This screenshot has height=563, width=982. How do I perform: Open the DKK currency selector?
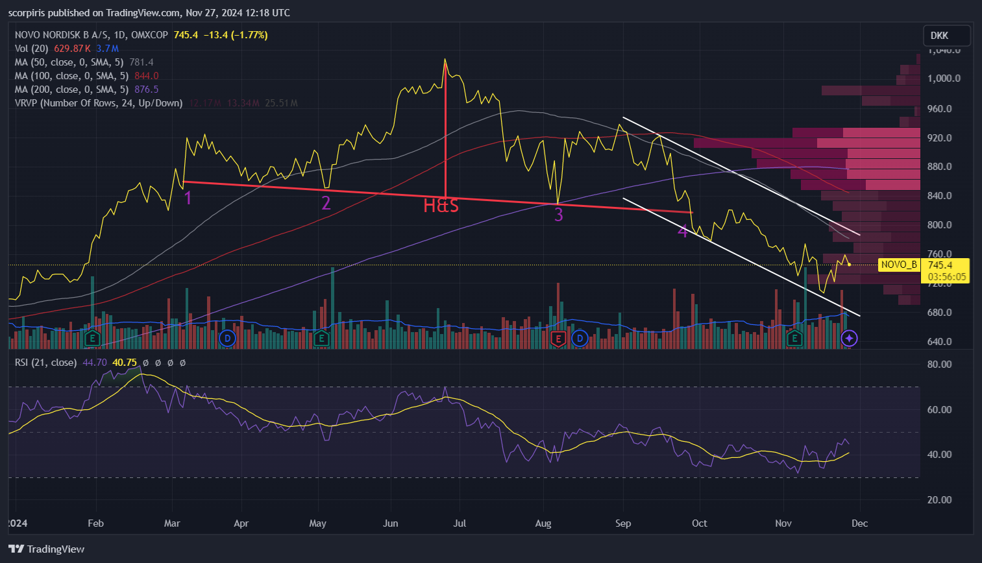(x=947, y=36)
